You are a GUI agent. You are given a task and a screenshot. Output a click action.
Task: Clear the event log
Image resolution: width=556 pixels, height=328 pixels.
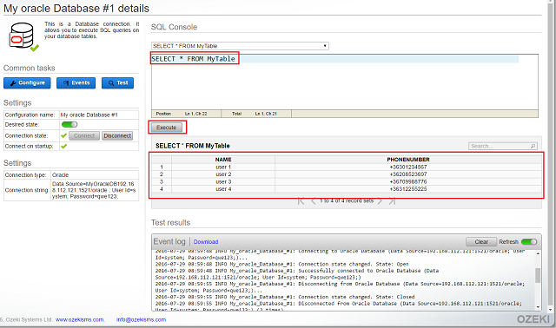(481, 241)
